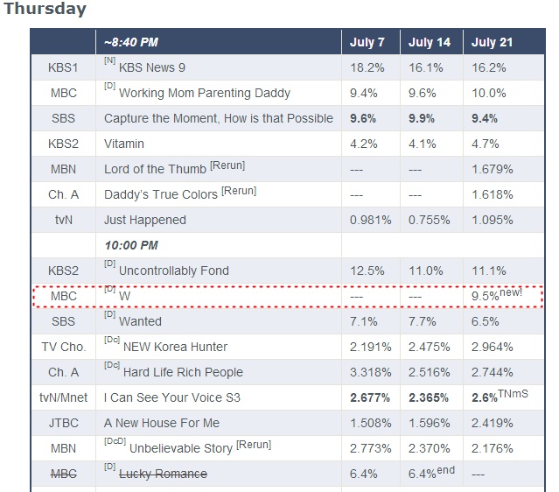
Task: Select the Wanted drama title
Action: click(140, 321)
